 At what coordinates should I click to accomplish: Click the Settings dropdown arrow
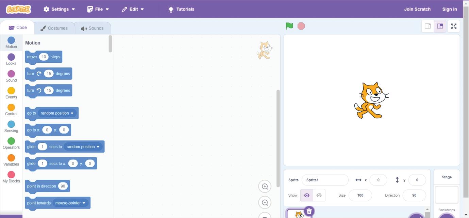[x=73, y=9]
